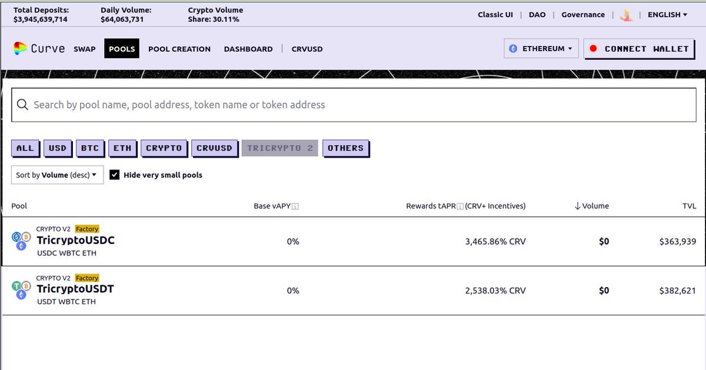Open the TricryptoUSDT pool
706x370 pixels.
[353, 291]
